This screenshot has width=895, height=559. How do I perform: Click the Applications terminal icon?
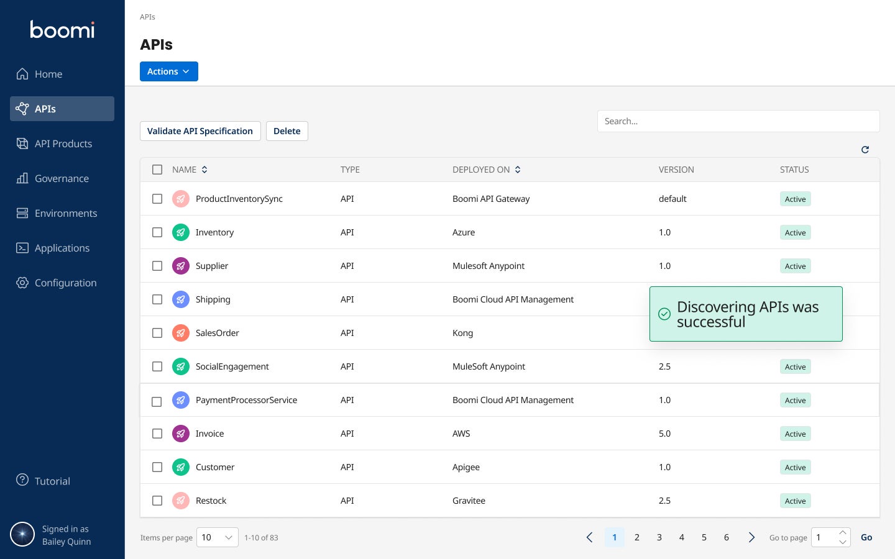tap(22, 248)
